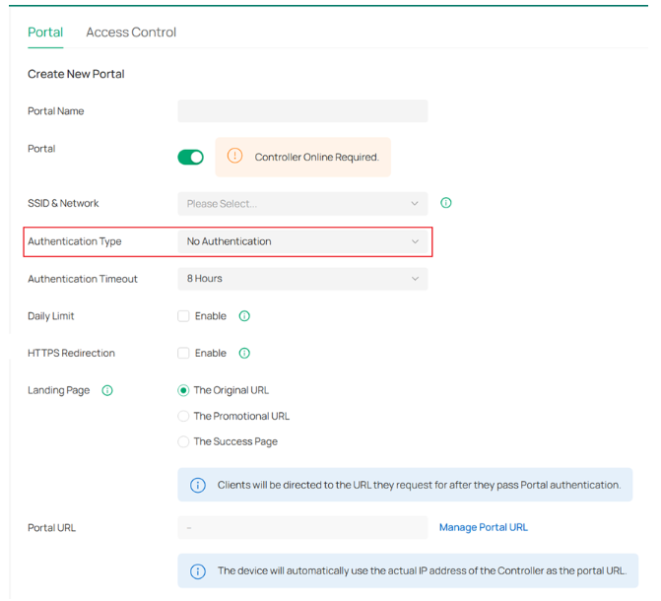Click the Portal Name label
This screenshot has width=661, height=601.
(55, 111)
